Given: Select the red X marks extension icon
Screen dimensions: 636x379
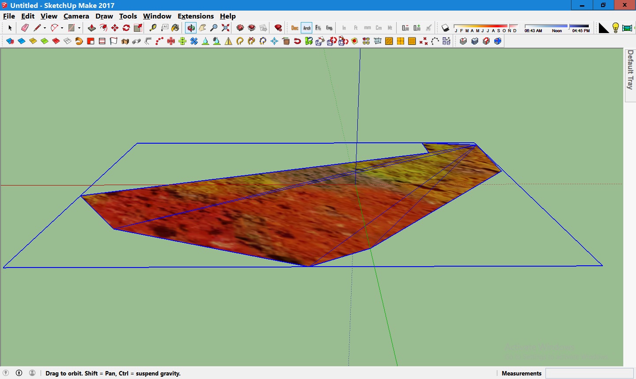Looking at the screenshot, I should click(424, 41).
